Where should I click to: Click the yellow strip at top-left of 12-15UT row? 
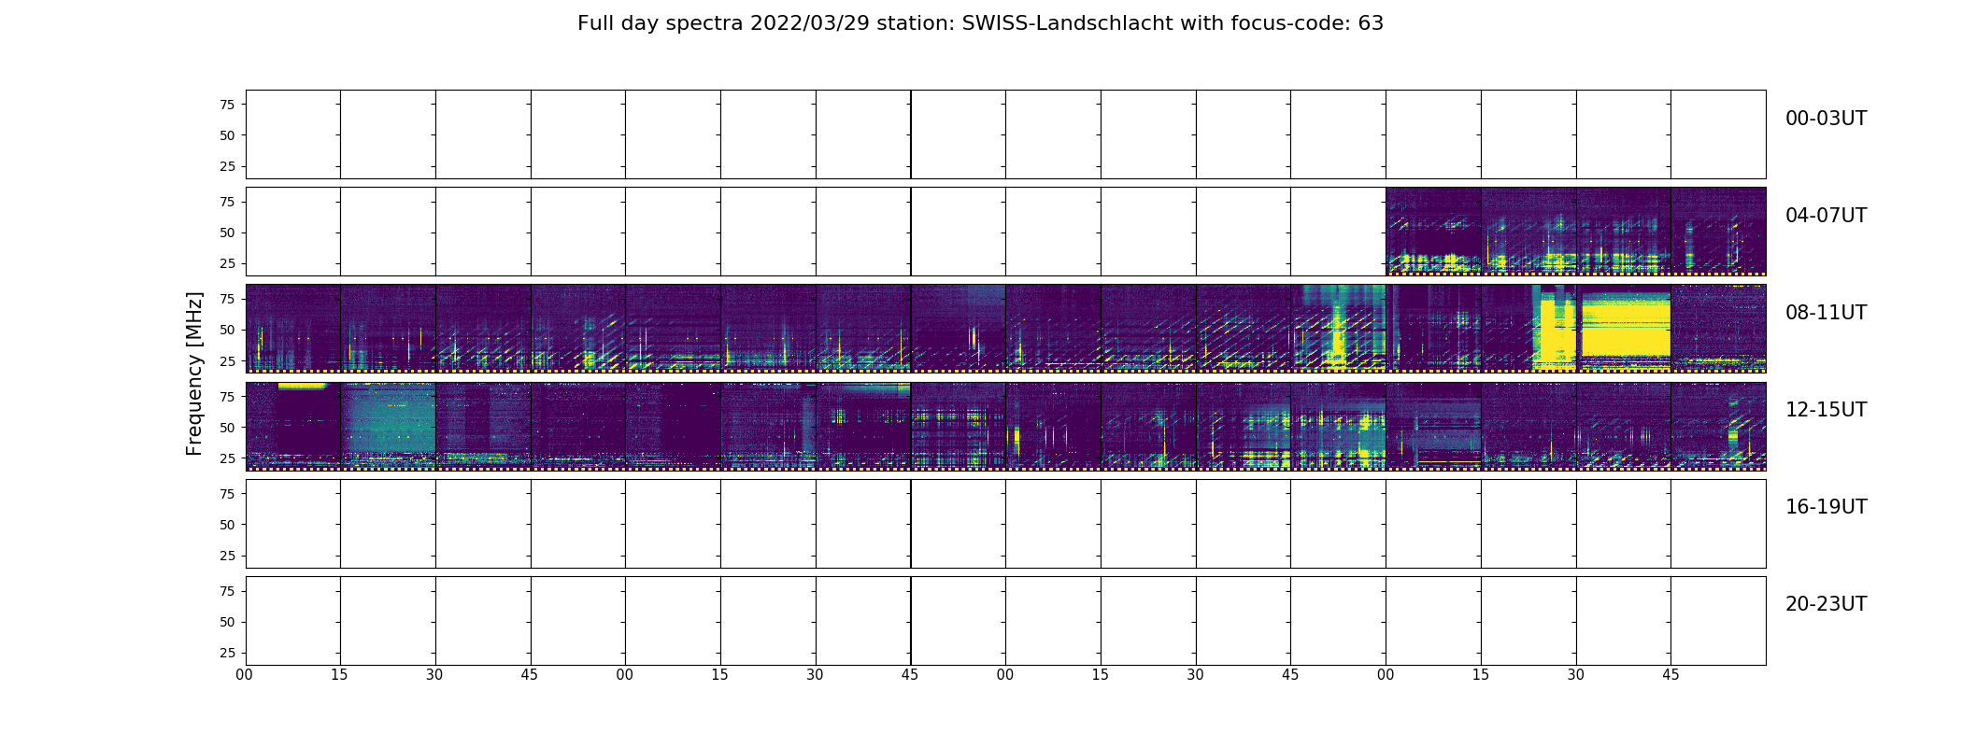(x=301, y=386)
